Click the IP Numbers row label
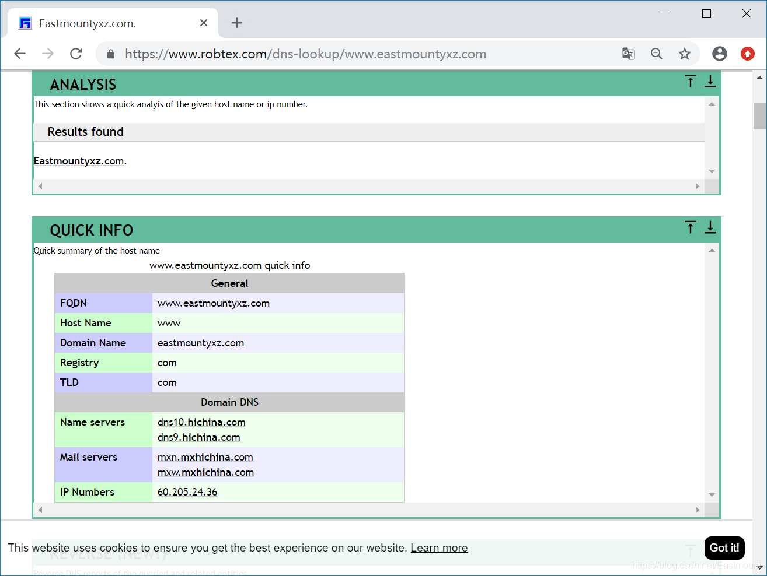767x576 pixels. (87, 492)
